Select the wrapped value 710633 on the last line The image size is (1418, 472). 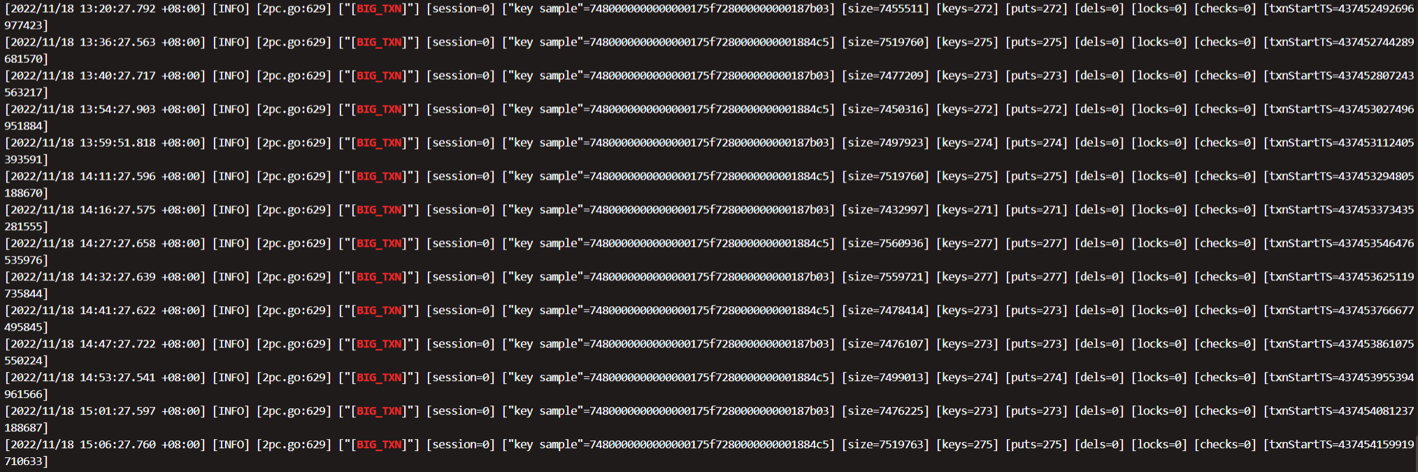point(24,462)
